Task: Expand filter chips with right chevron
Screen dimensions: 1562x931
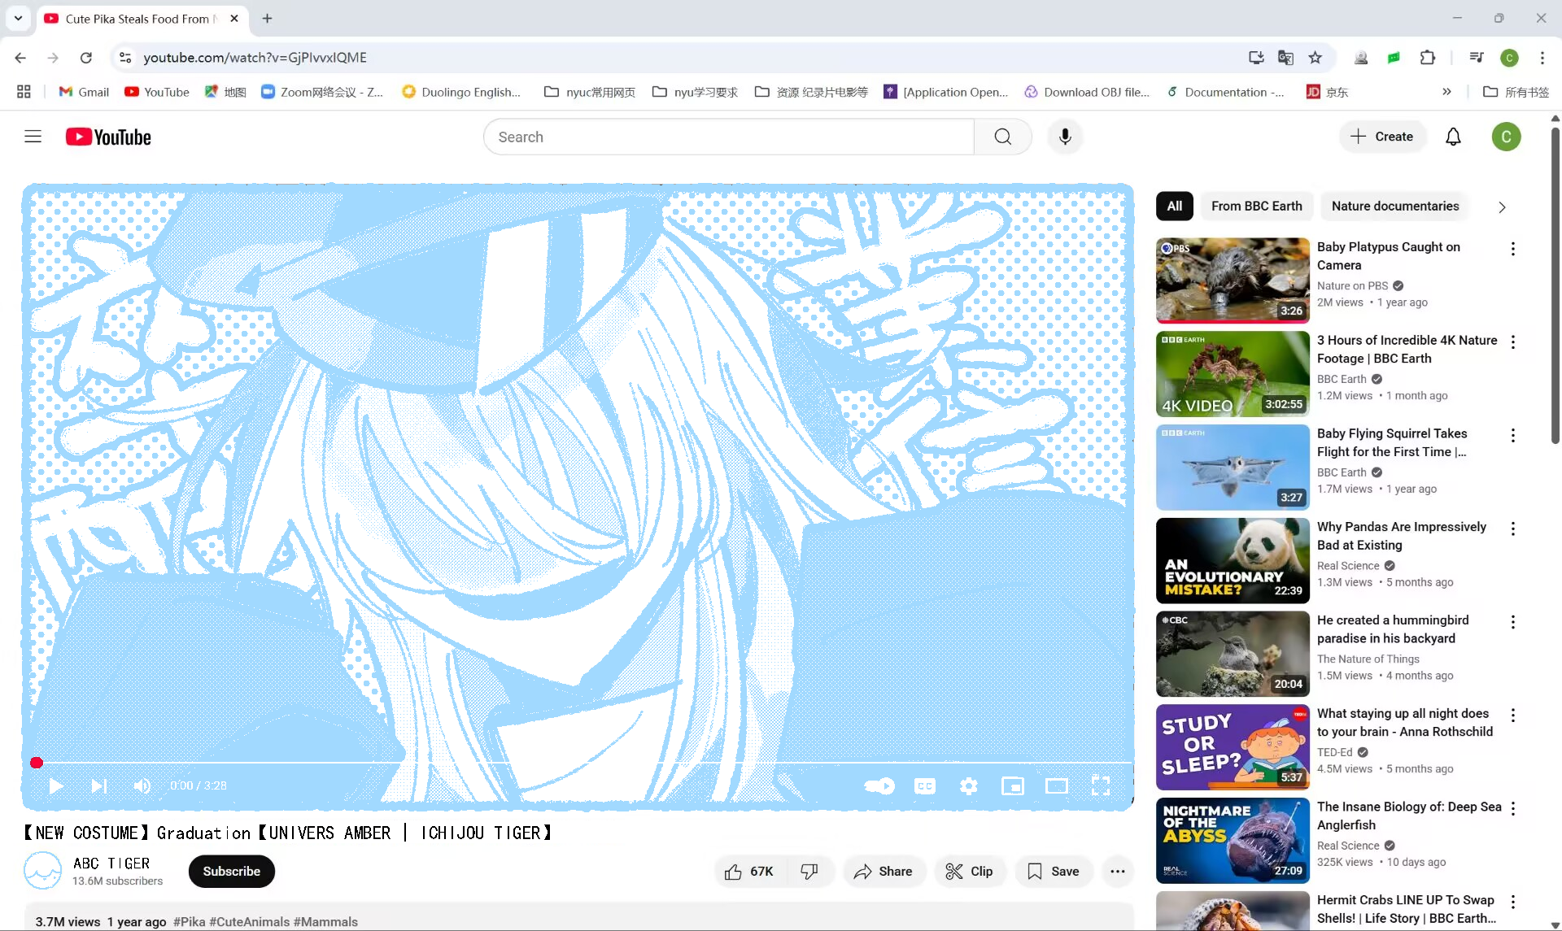Action: tap(1502, 207)
